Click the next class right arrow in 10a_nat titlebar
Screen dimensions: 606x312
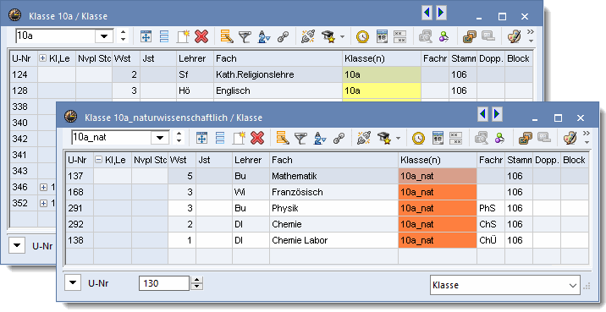click(497, 114)
